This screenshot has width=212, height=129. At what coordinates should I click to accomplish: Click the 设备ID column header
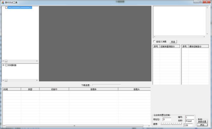[x=54, y=89]
